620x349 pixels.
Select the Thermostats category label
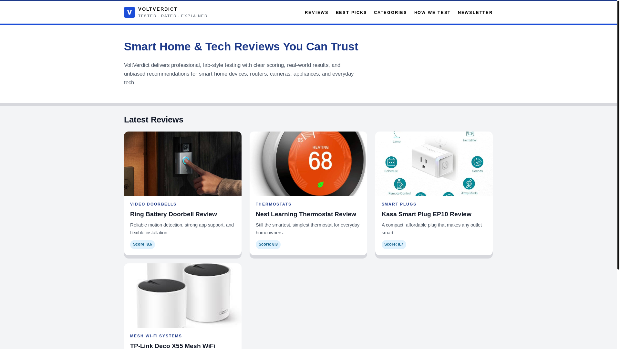(273, 204)
